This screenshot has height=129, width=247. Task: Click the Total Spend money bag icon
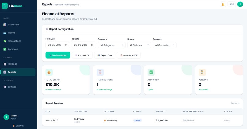(49, 72)
